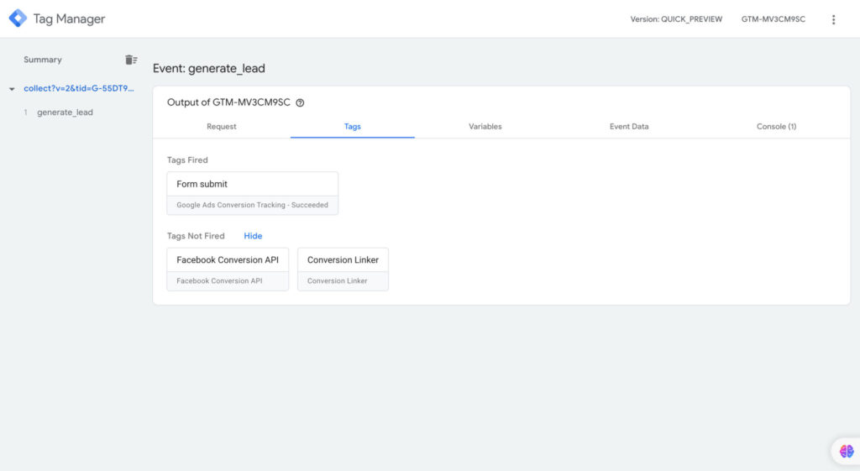Go to the Event Data tab
The width and height of the screenshot is (860, 471).
[x=628, y=127]
